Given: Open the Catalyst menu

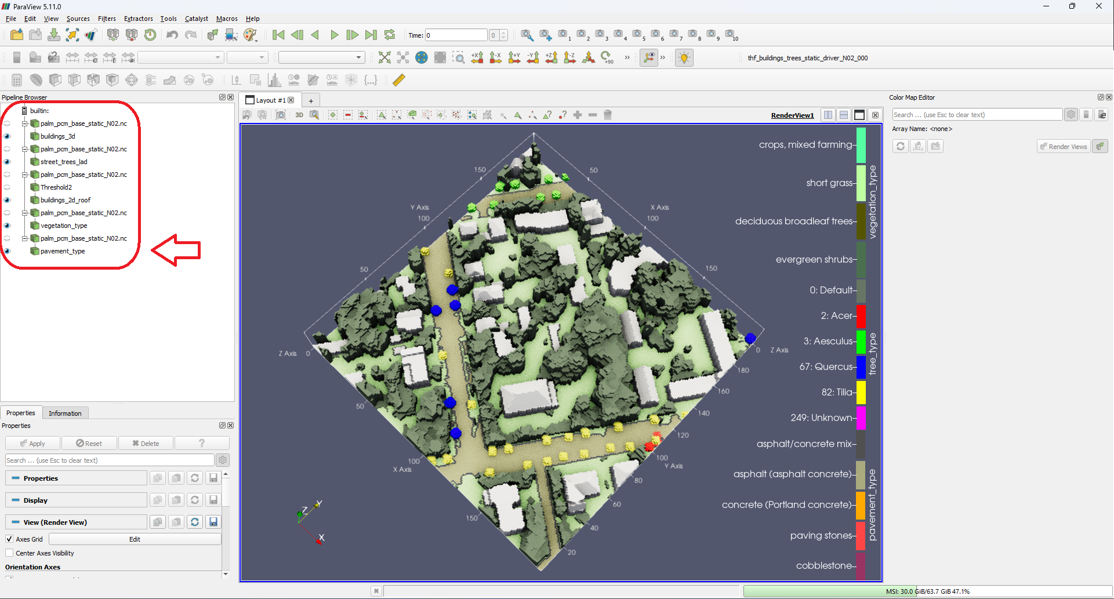Looking at the screenshot, I should 197,19.
